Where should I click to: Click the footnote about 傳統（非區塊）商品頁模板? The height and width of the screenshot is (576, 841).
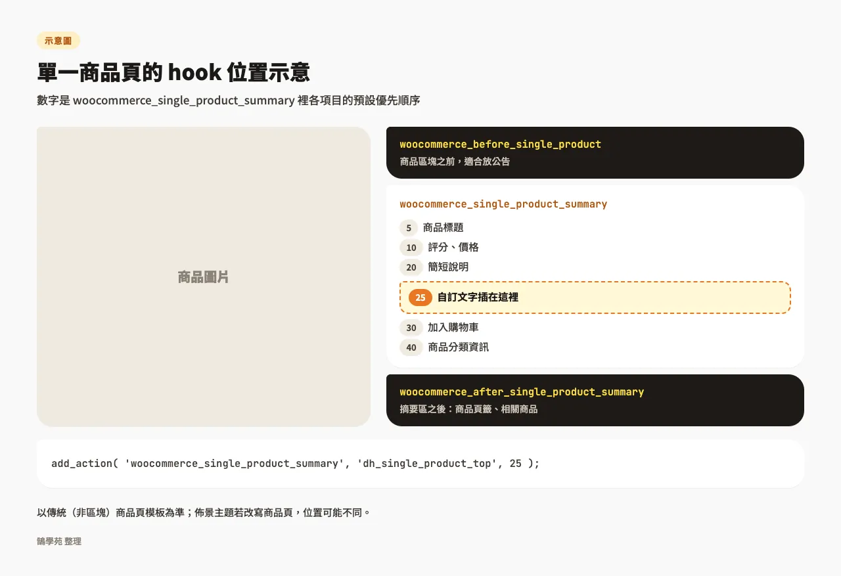(204, 512)
